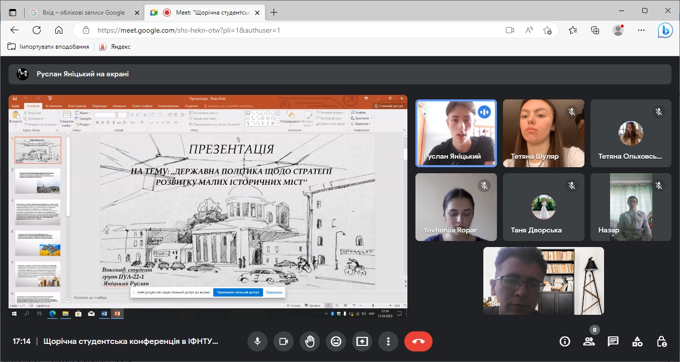Open the in-call chat panel
Screen dimensions: 680x362
(x=613, y=341)
